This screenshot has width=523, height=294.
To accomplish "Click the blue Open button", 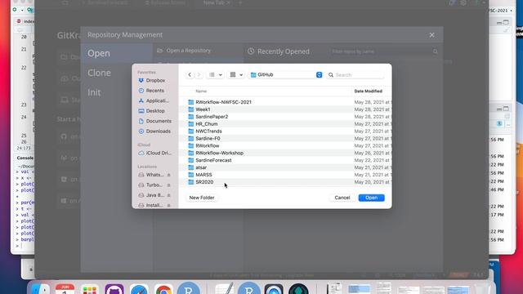I will pyautogui.click(x=371, y=198).
